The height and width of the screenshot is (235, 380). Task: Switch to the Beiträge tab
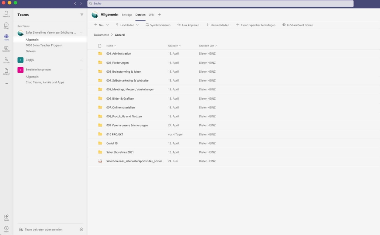(127, 15)
